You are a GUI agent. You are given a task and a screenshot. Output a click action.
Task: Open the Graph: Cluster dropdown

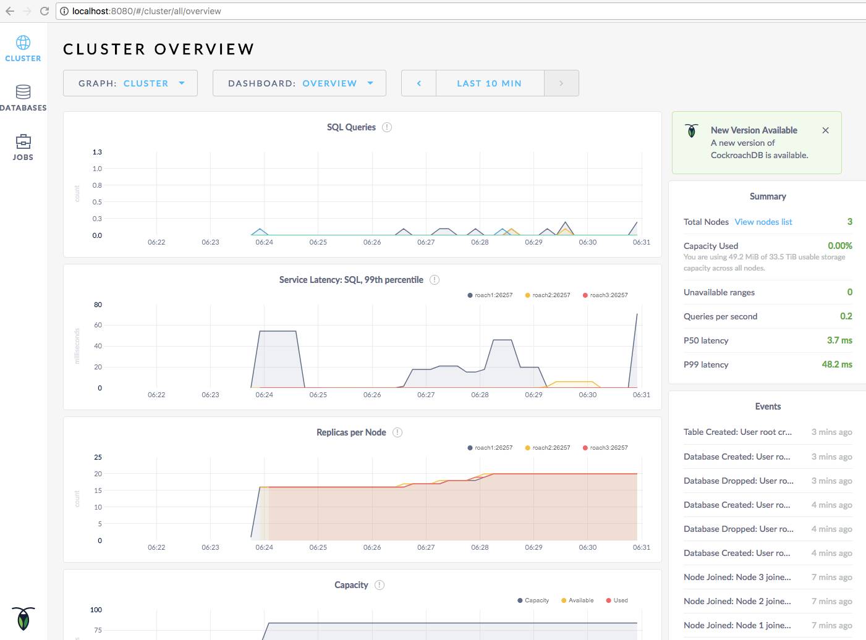130,83
